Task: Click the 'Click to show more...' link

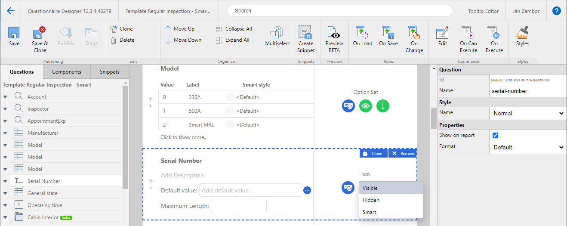Action: coord(184,137)
